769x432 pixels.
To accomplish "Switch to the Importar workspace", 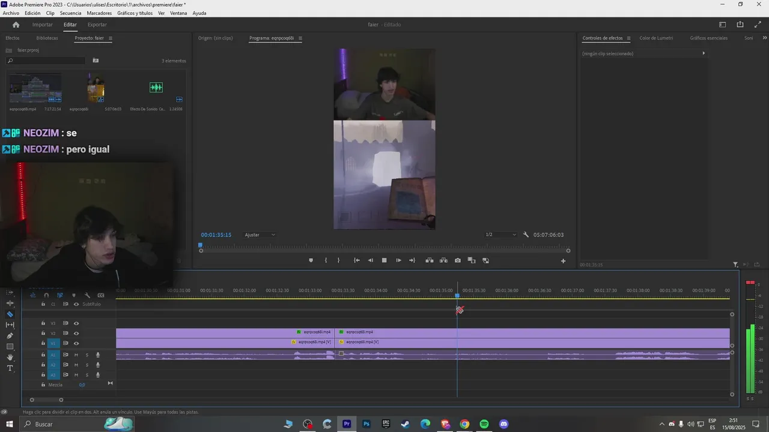I will tap(43, 25).
